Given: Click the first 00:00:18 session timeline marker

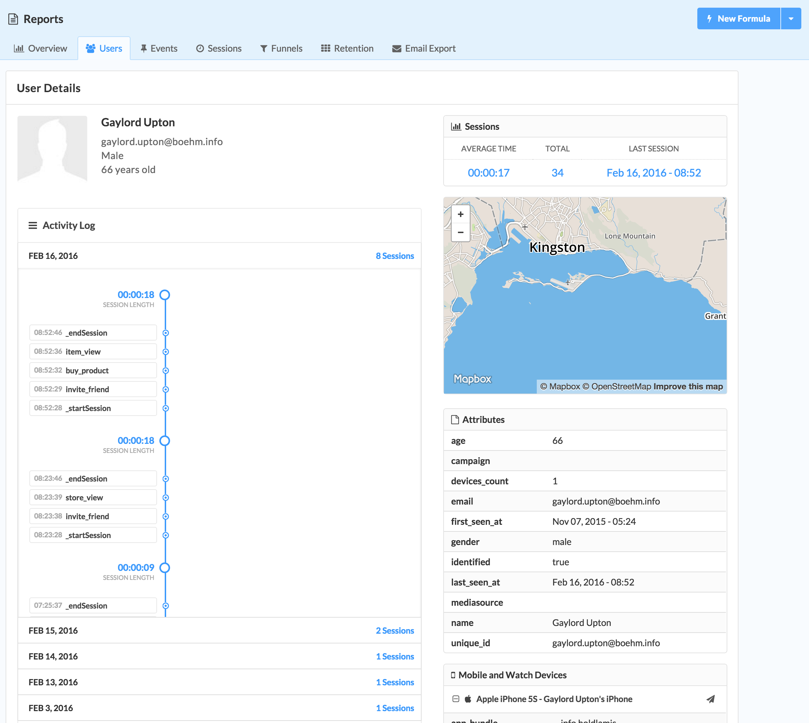Looking at the screenshot, I should 165,295.
